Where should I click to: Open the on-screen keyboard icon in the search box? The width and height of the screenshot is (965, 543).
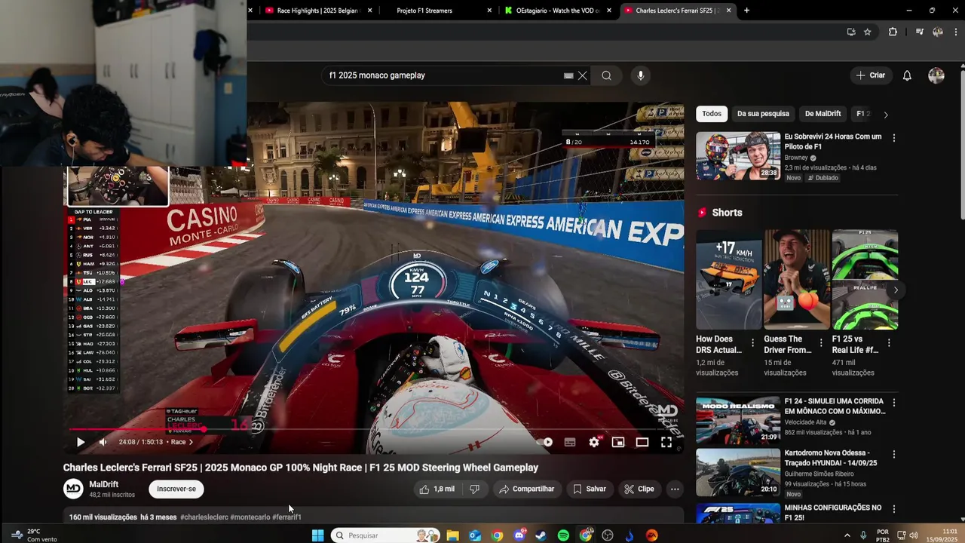pos(568,75)
